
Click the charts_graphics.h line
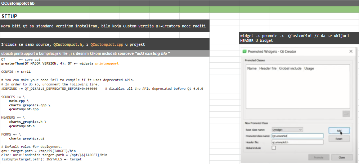pos(28,122)
